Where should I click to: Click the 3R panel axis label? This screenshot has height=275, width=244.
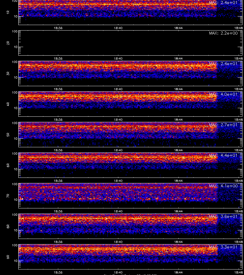click(8, 73)
